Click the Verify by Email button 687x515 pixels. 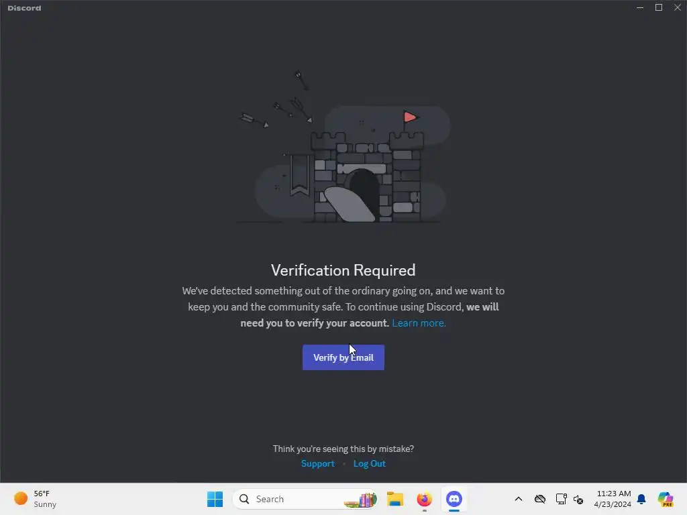[343, 357]
